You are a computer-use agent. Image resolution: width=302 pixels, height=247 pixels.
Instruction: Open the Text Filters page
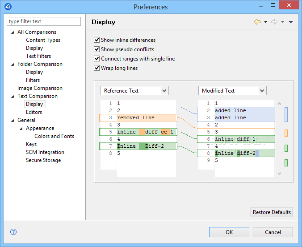click(38, 56)
